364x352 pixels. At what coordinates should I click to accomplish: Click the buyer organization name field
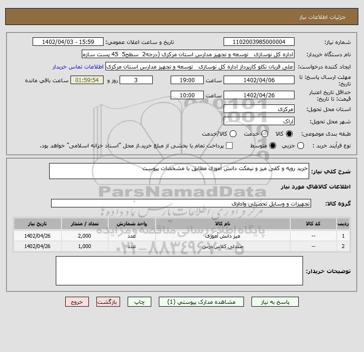tap(188, 54)
